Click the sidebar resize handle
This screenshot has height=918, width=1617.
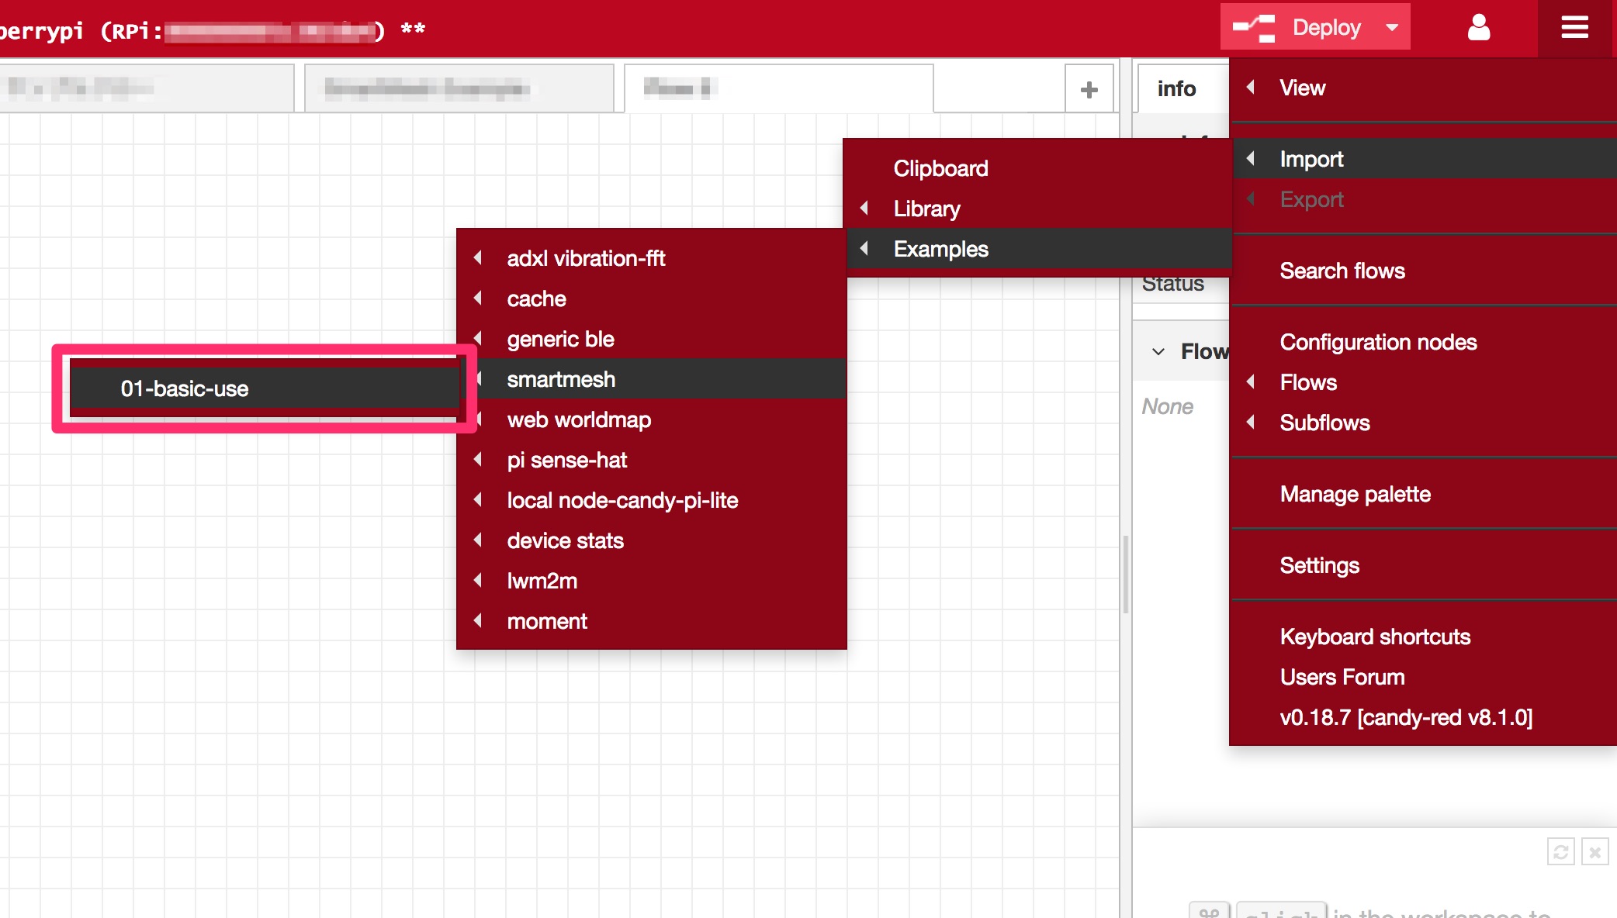1126,574
